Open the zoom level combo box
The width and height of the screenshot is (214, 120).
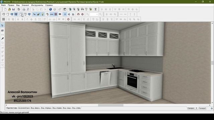[x=94, y=14]
